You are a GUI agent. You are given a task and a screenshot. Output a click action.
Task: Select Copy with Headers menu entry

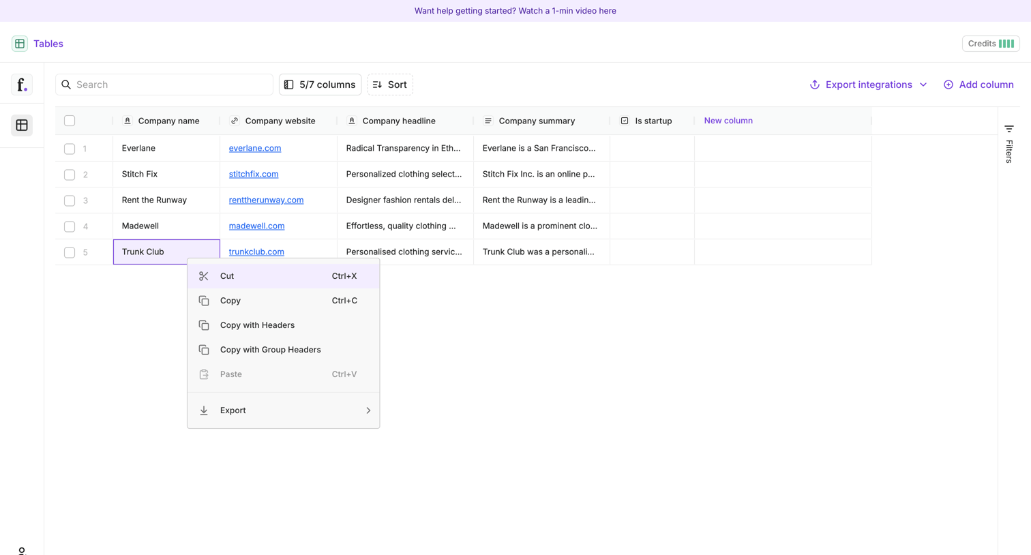(284, 325)
